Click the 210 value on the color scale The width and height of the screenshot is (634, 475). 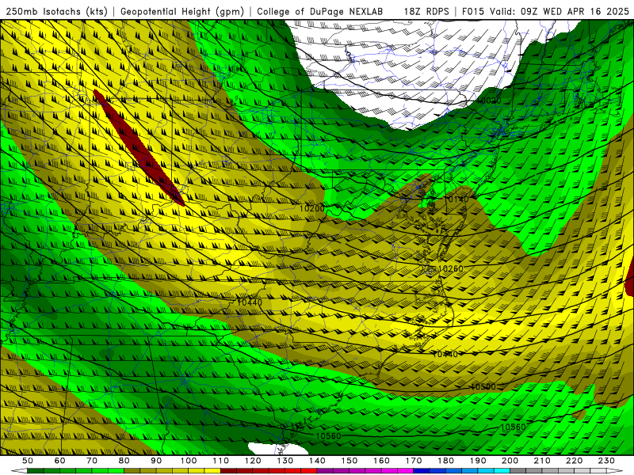pos(542,461)
